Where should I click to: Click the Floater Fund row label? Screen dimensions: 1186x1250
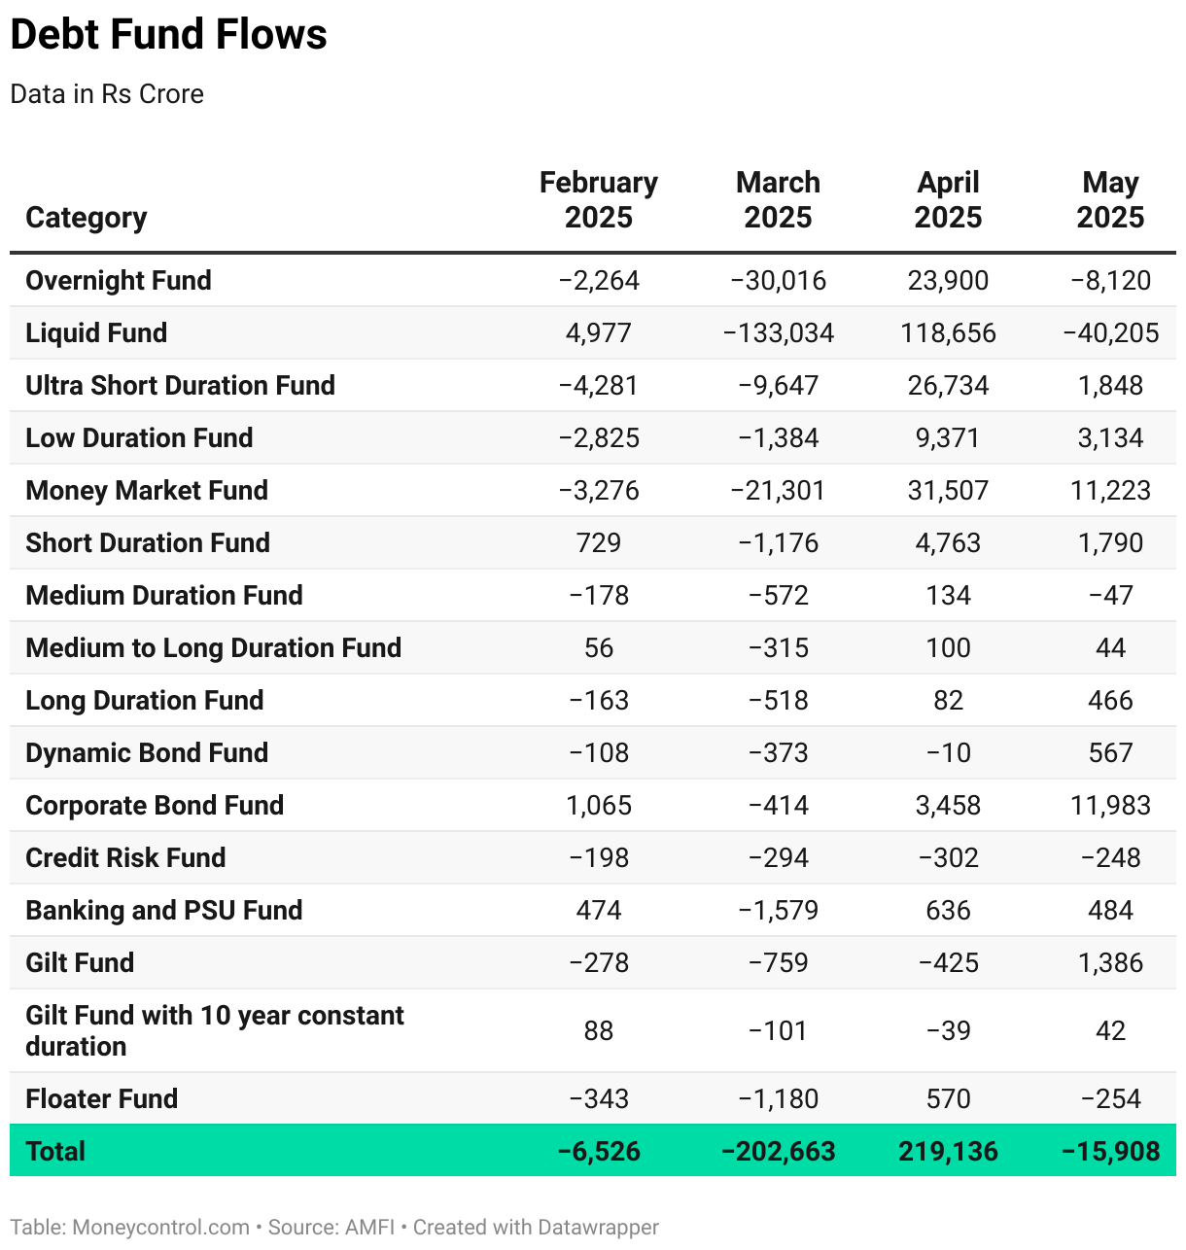102,1099
